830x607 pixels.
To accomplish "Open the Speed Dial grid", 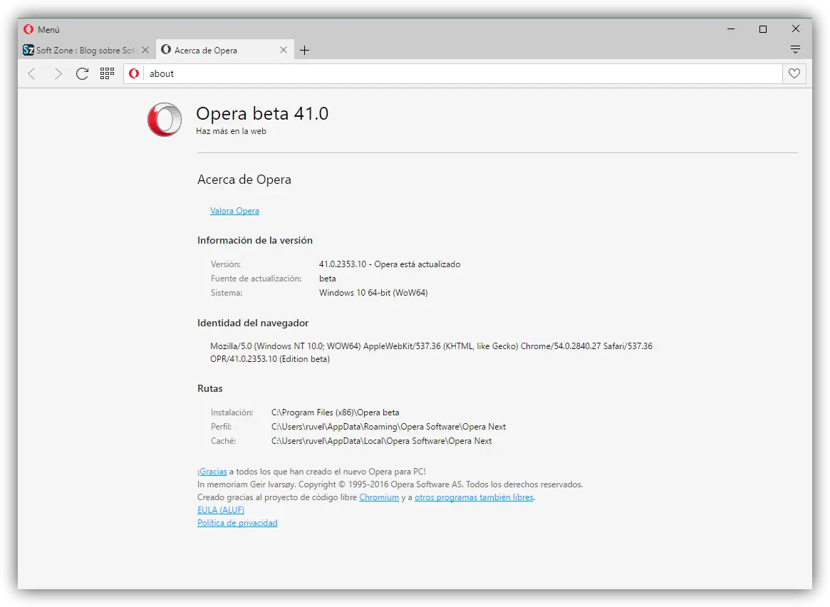I will click(x=107, y=73).
